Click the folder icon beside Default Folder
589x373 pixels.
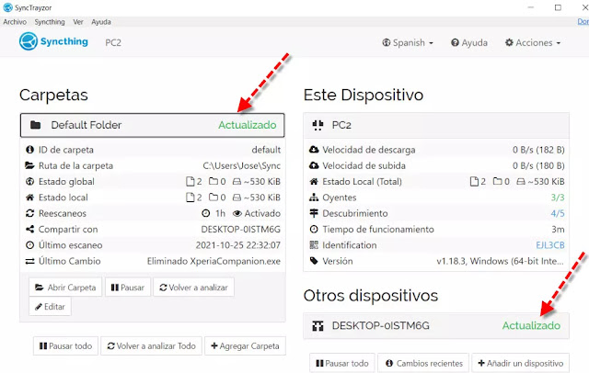pos(35,125)
